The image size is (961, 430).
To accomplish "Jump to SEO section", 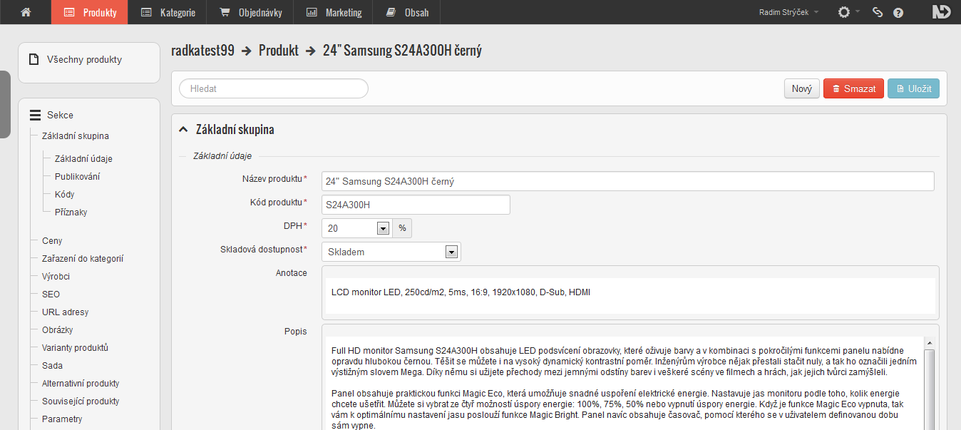I will click(51, 295).
